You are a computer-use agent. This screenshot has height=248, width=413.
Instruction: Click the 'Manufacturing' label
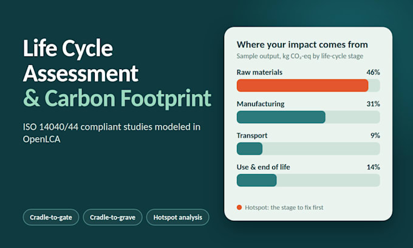(x=261, y=104)
